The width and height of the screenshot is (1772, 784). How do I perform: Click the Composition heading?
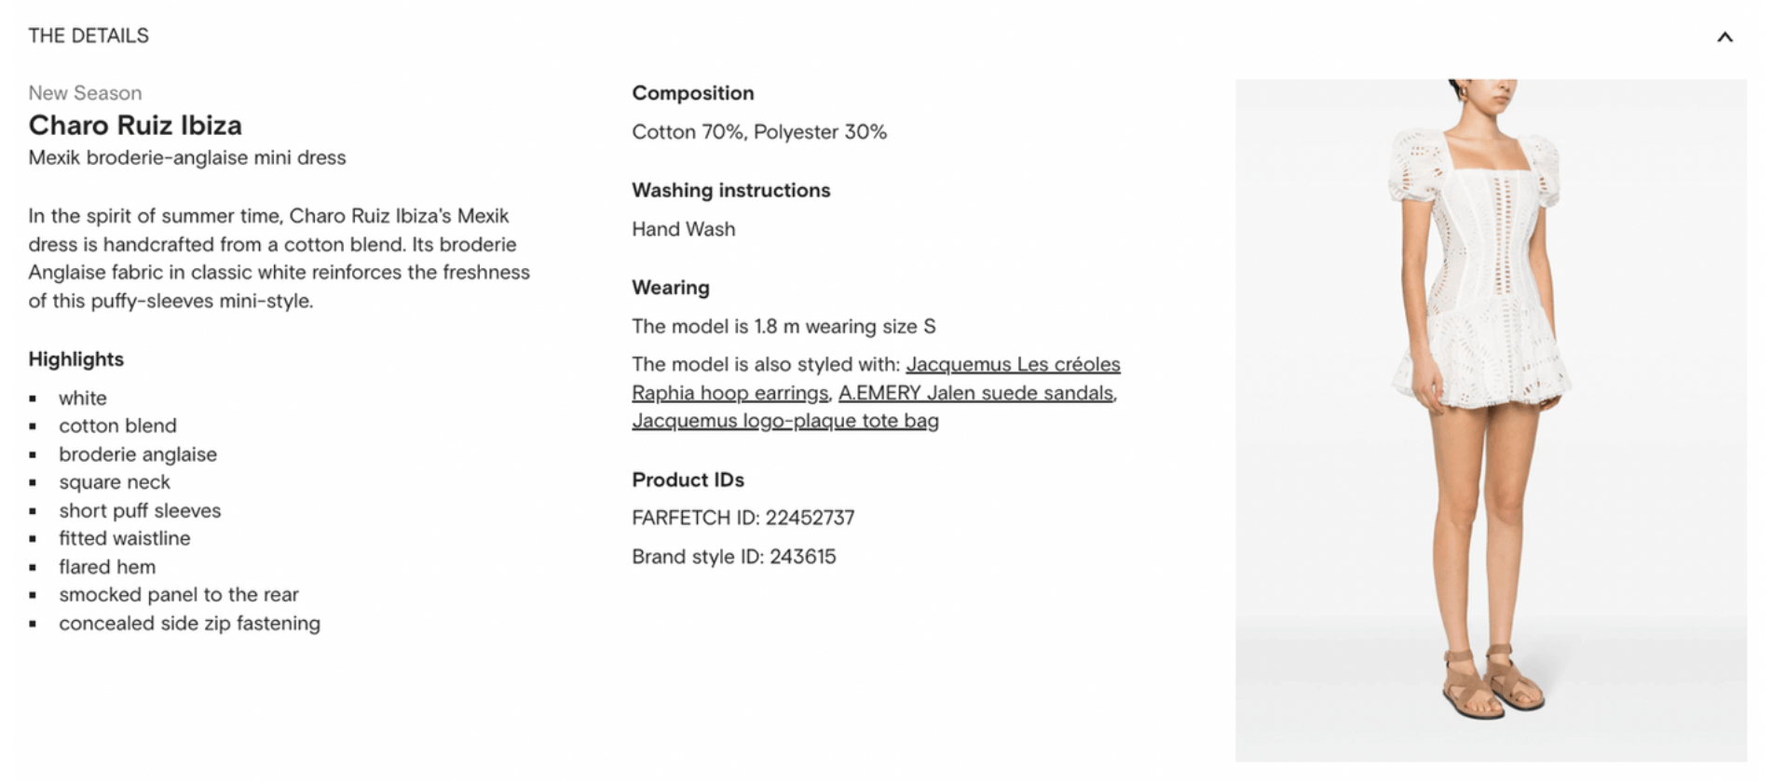[x=693, y=93]
